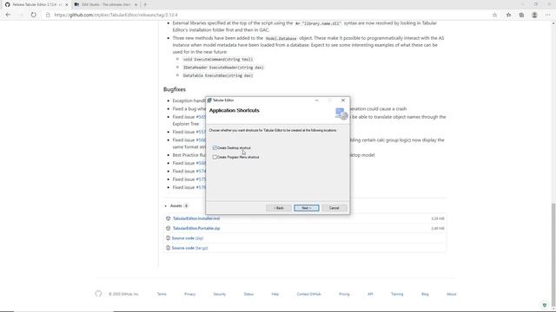556x312 pixels.
Task: Toggle the Create Desktop shortcut checkbox
Action: pyautogui.click(x=215, y=148)
